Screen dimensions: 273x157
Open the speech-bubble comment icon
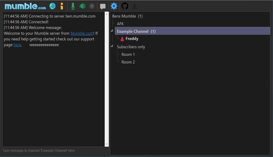point(103,7)
